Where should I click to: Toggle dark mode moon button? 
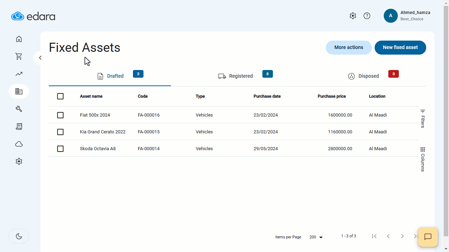coord(19,236)
